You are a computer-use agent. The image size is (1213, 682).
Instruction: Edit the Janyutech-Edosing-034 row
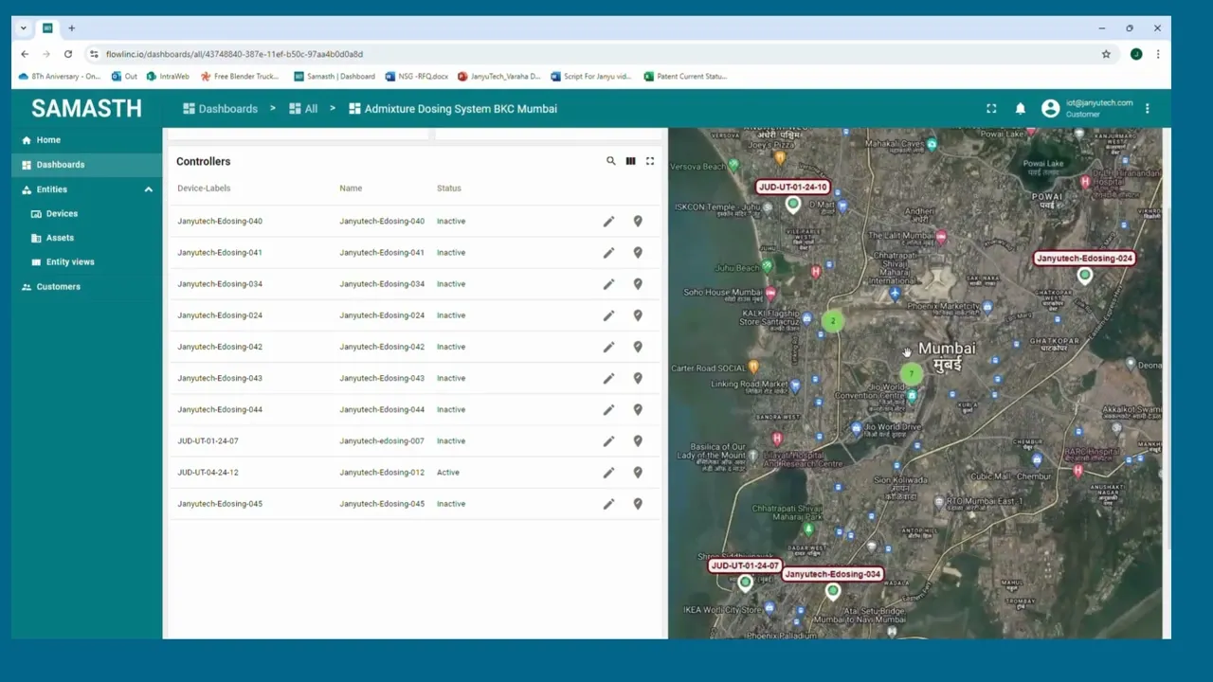pos(608,284)
